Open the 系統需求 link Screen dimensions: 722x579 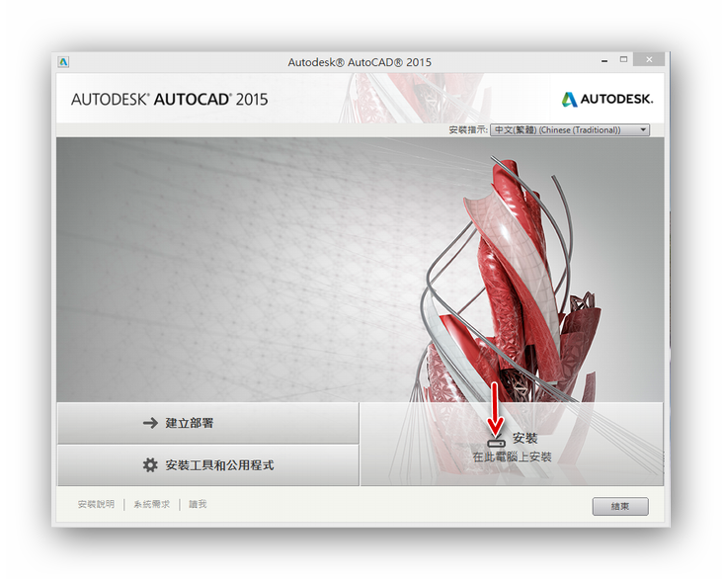pyautogui.click(x=151, y=504)
